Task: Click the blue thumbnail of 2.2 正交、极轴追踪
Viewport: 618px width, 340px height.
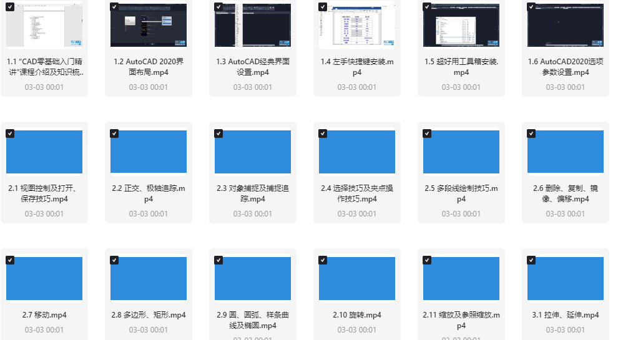Action: [149, 152]
